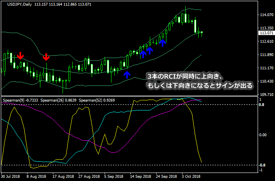Select the second red down arrow signal

[x=46, y=57]
